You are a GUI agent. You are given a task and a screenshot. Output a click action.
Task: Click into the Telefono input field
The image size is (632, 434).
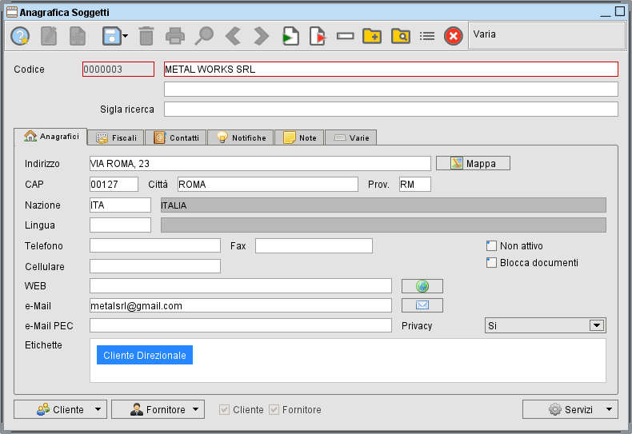154,245
